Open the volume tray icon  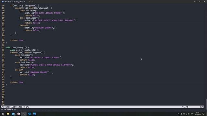click(189, 114)
